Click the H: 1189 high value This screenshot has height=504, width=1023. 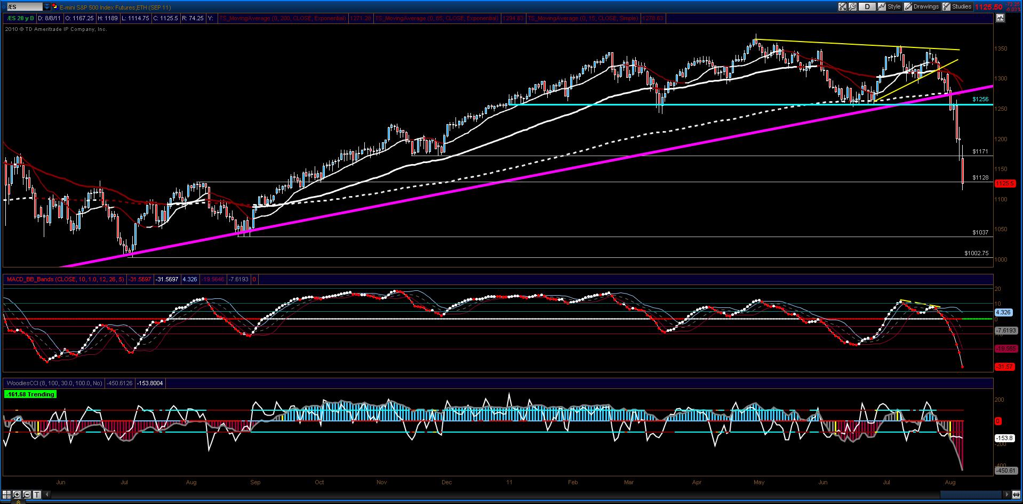[108, 18]
